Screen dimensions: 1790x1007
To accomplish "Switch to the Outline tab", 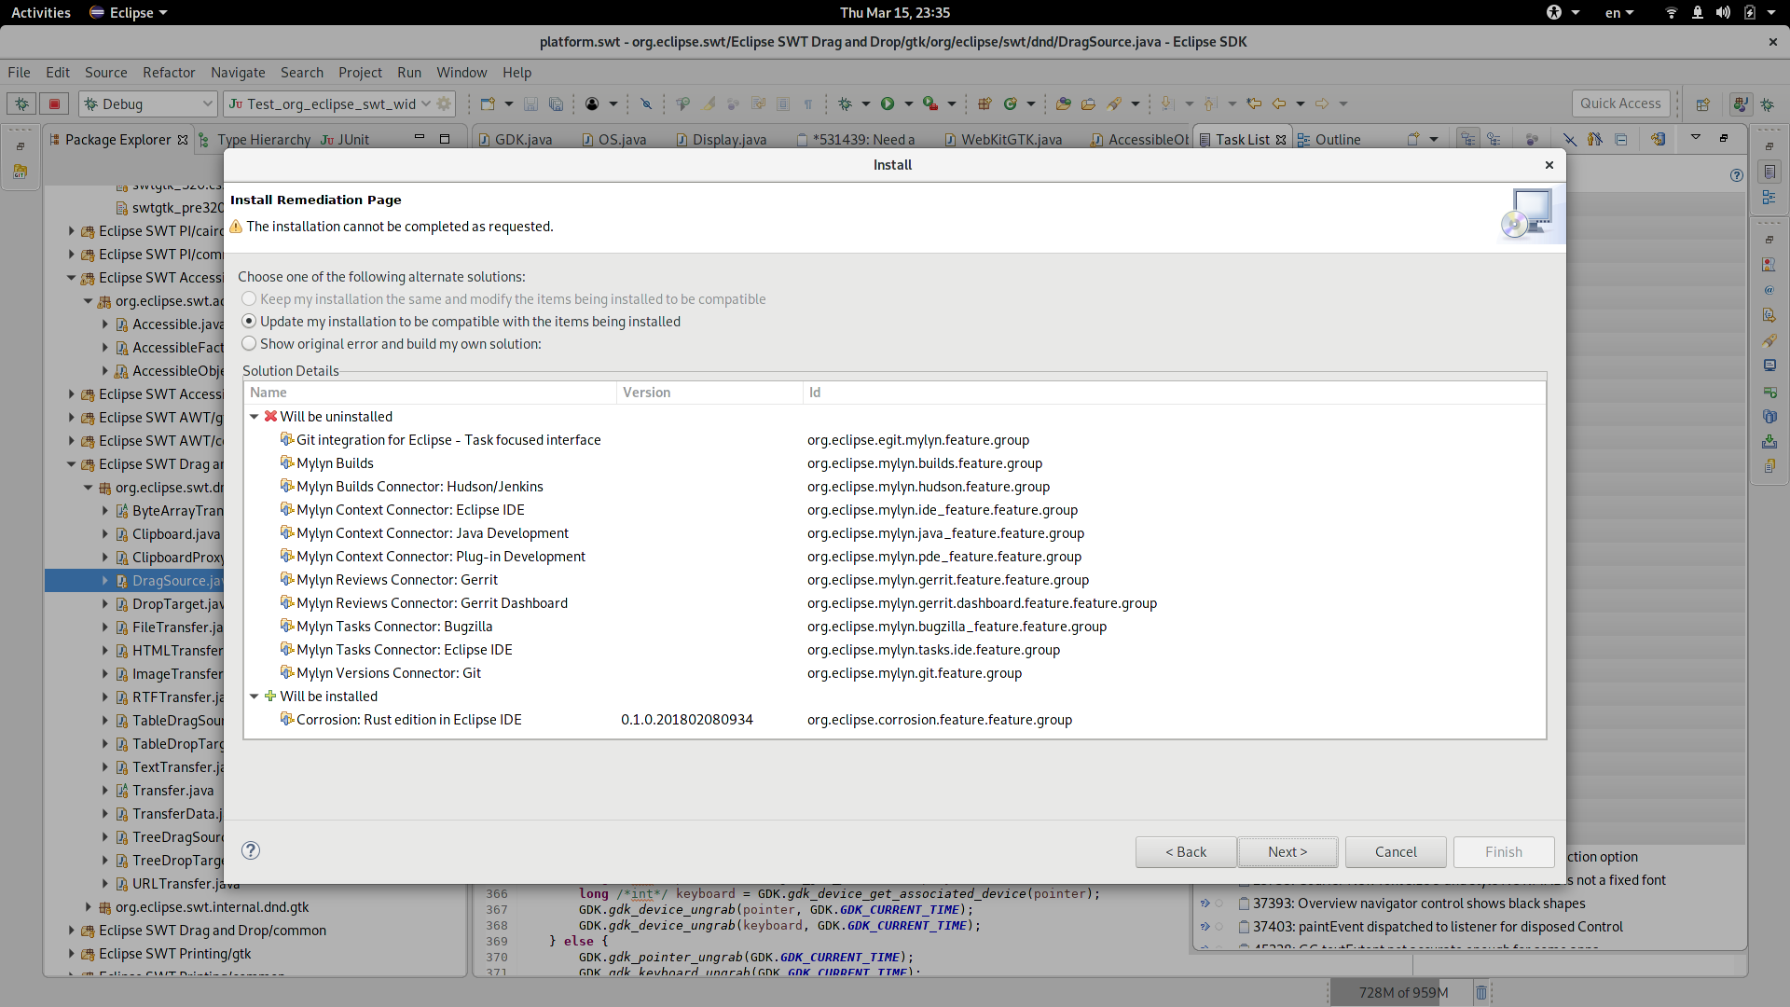I will coord(1329,139).
